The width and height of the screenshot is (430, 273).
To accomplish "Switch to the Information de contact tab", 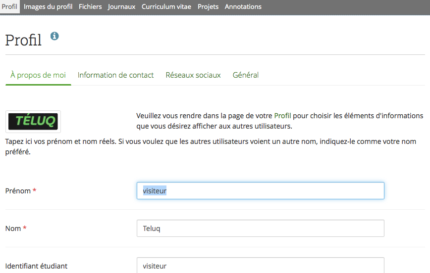I will coord(115,75).
